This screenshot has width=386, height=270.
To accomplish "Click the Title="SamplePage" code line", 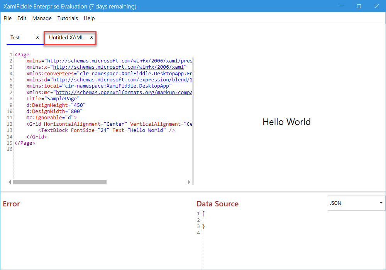I will tap(53, 99).
